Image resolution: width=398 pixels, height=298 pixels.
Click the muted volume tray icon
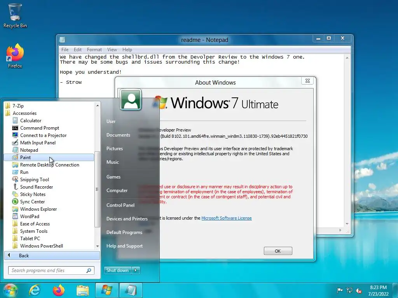[359, 290]
